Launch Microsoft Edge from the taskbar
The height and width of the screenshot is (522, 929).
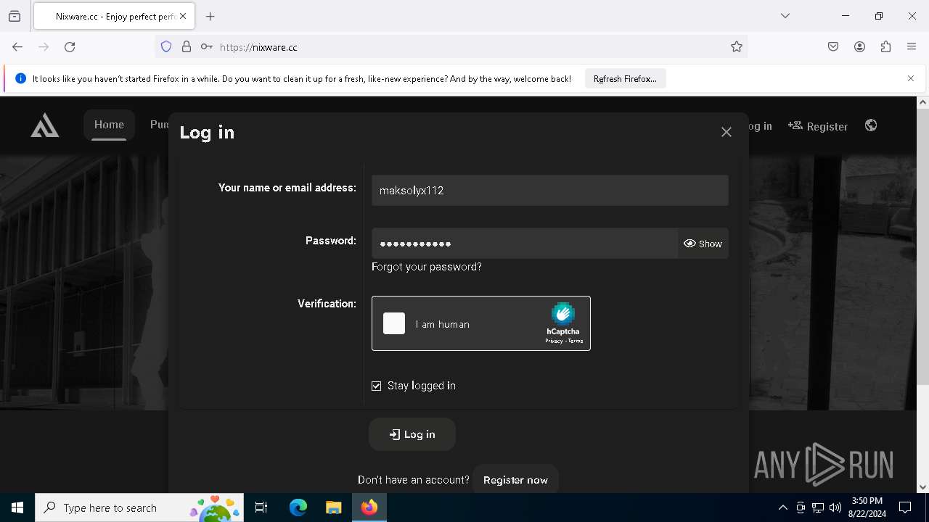click(x=298, y=507)
